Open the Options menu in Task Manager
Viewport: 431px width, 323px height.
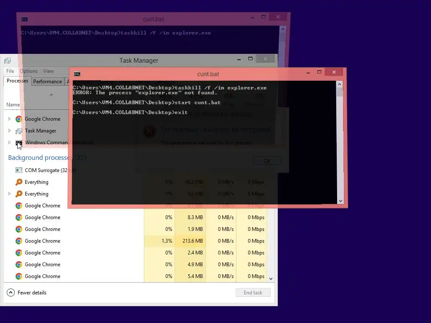pos(29,71)
